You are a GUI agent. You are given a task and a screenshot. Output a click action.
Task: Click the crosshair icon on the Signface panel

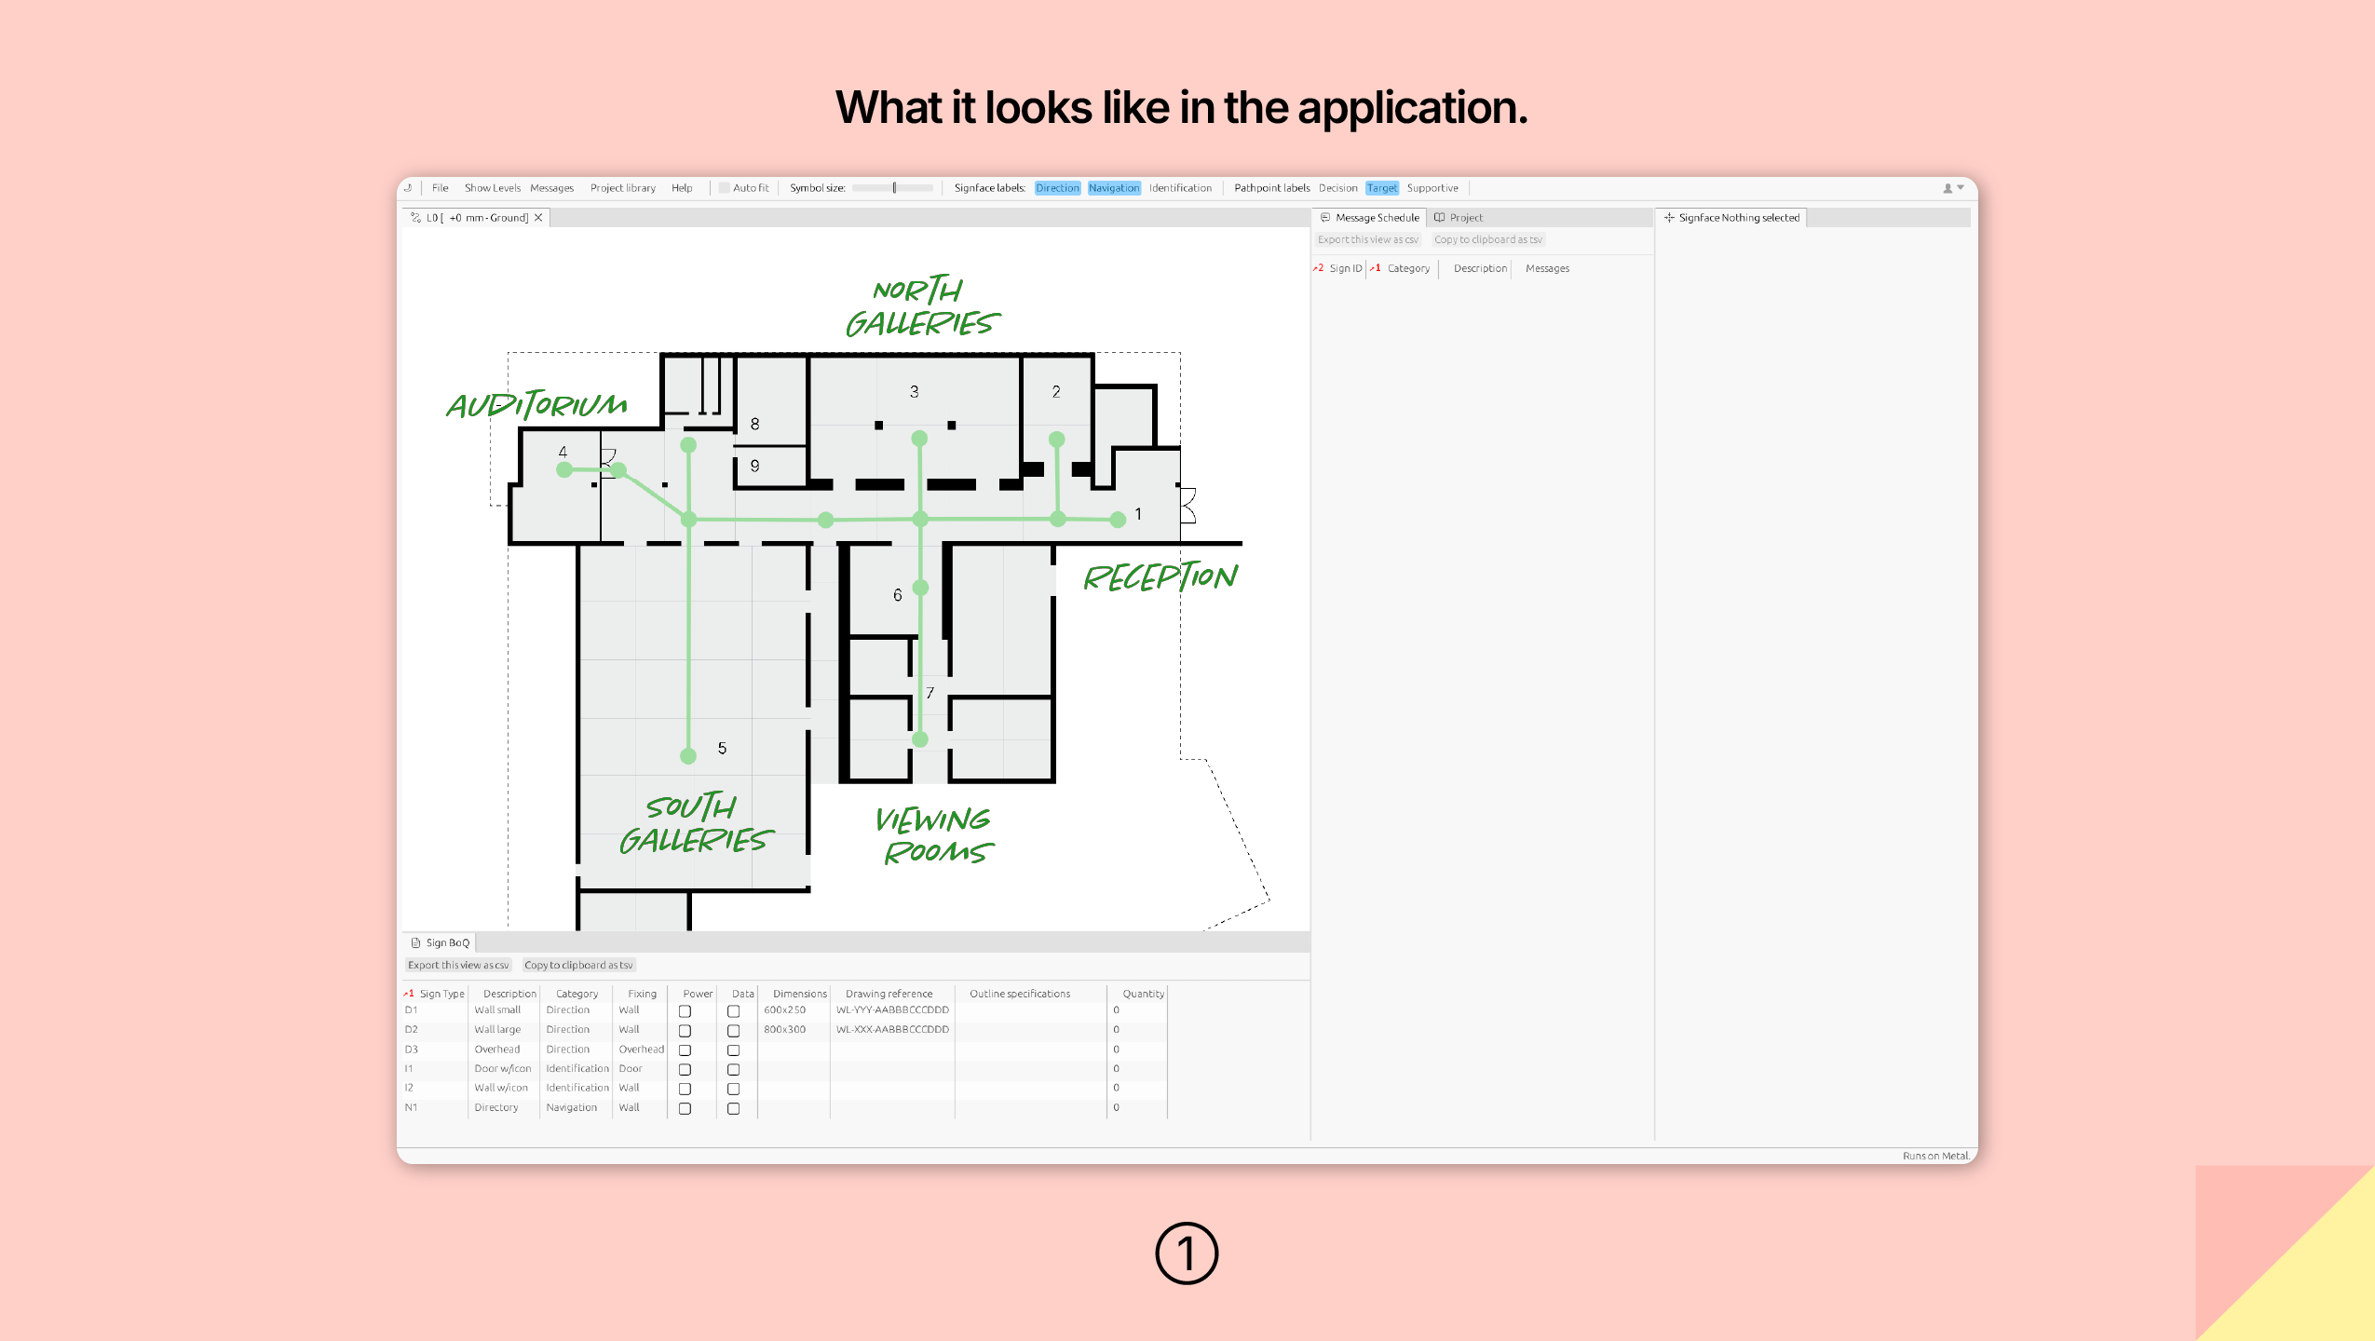click(1669, 217)
